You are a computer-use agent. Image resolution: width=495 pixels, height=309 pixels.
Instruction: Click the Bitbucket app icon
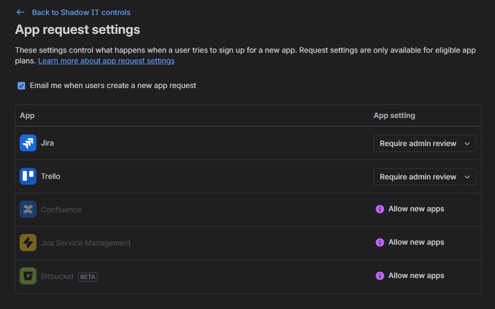[x=28, y=276]
